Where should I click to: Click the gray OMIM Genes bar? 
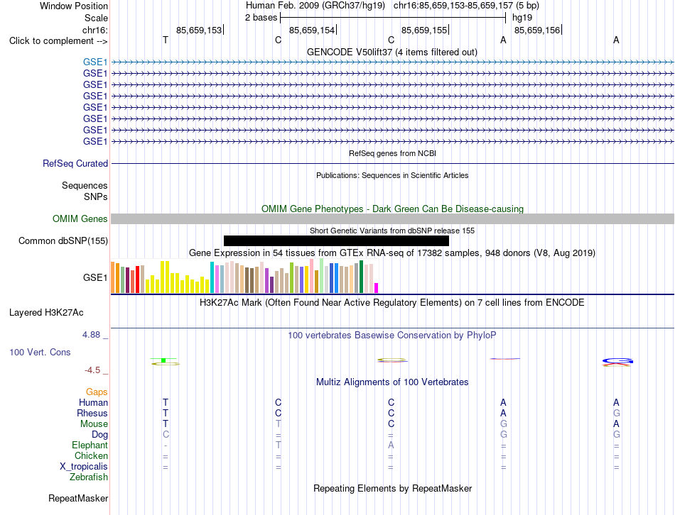coord(392,218)
